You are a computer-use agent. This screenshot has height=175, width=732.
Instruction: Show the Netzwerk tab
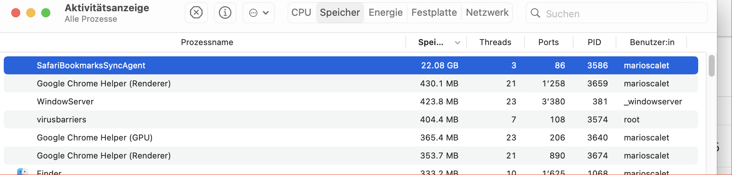(487, 13)
